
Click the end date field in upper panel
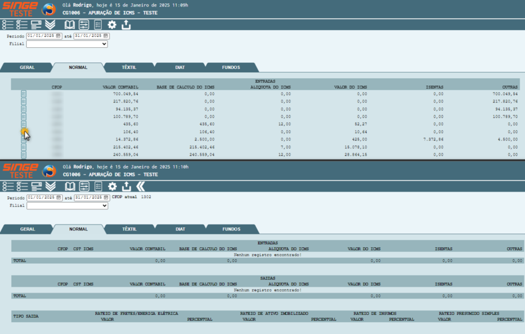pos(88,35)
